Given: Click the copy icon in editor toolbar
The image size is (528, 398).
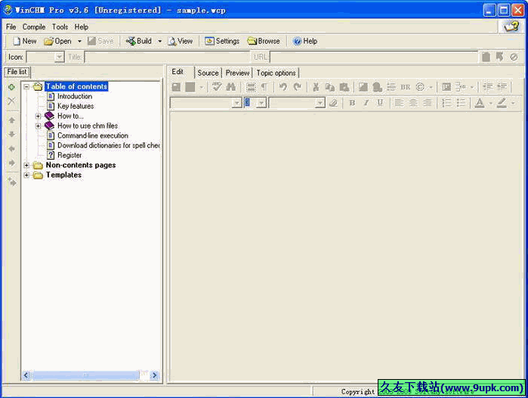Looking at the screenshot, I should [x=329, y=87].
